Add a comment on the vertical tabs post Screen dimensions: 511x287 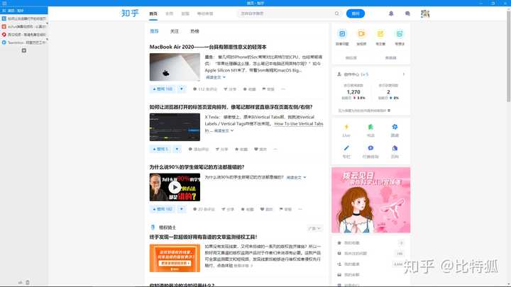pos(199,150)
